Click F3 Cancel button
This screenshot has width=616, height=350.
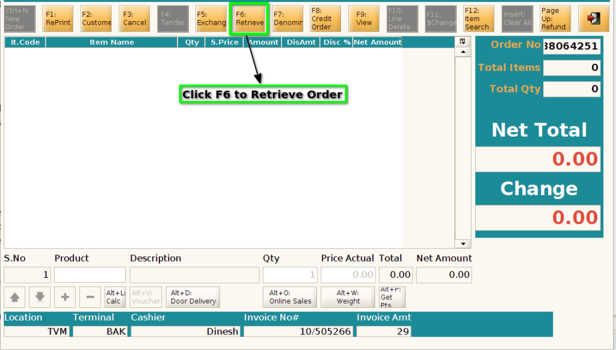(x=134, y=19)
